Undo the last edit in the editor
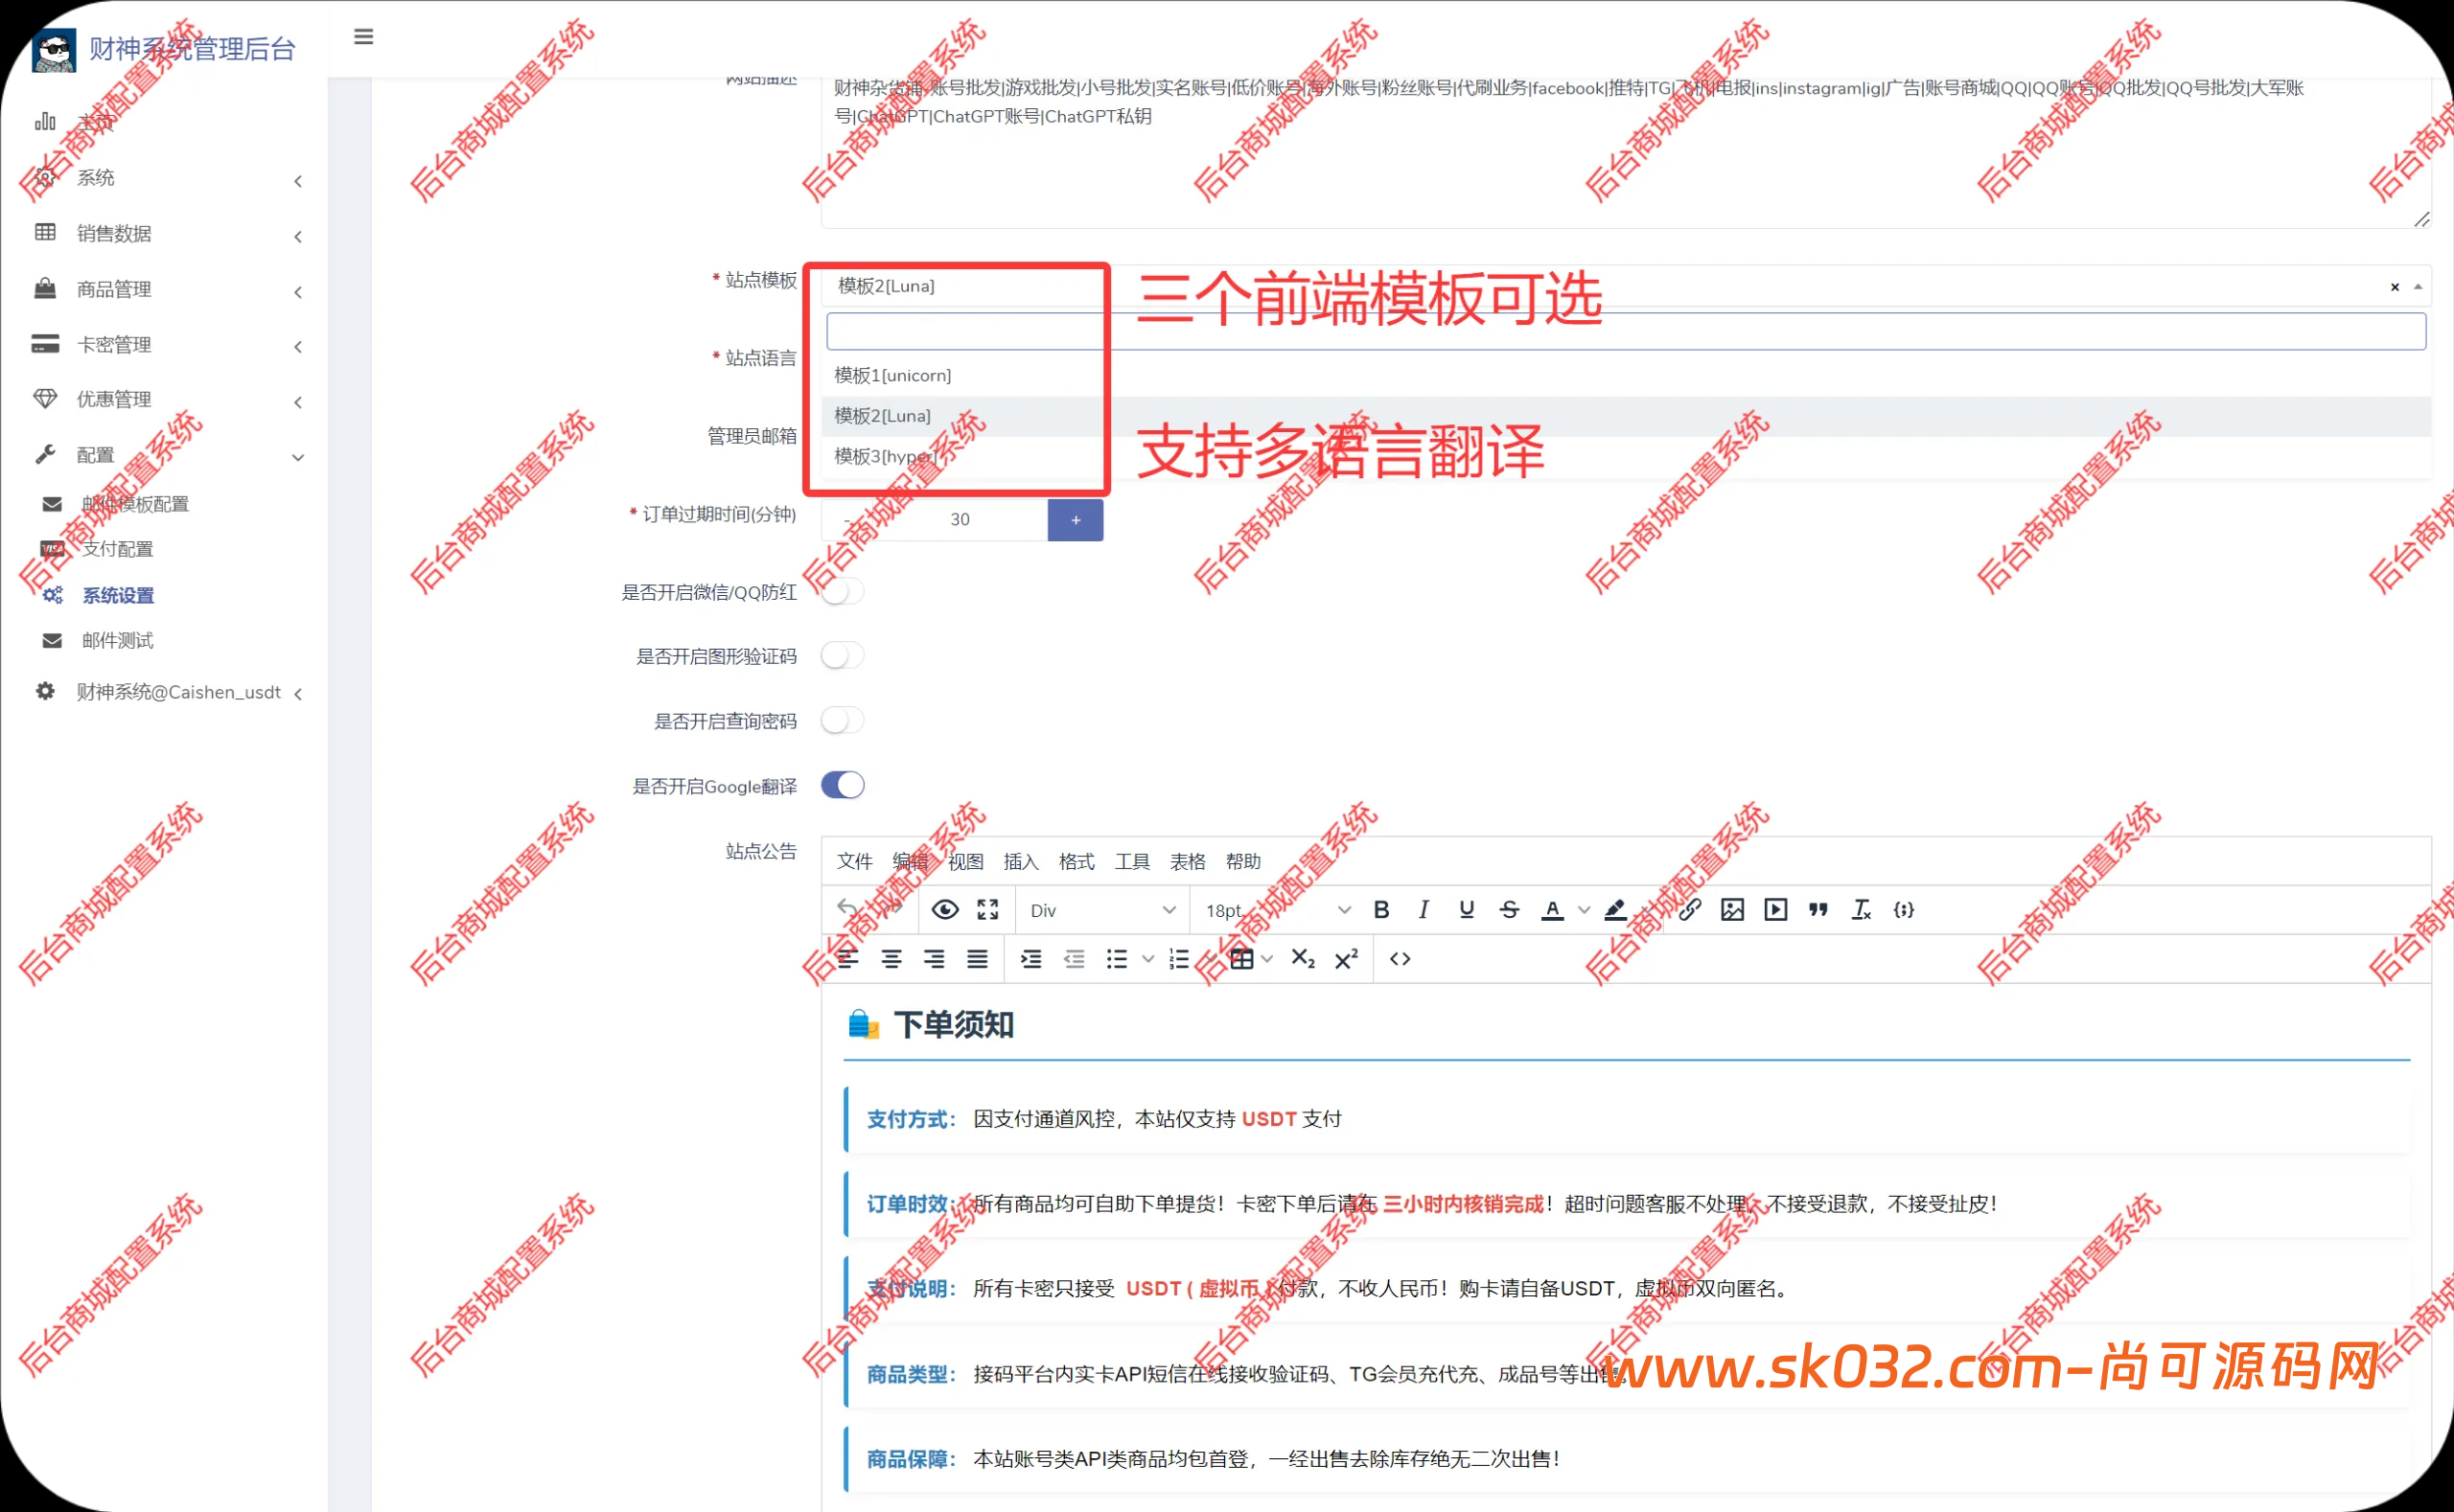The image size is (2454, 1512). pyautogui.click(x=845, y=909)
